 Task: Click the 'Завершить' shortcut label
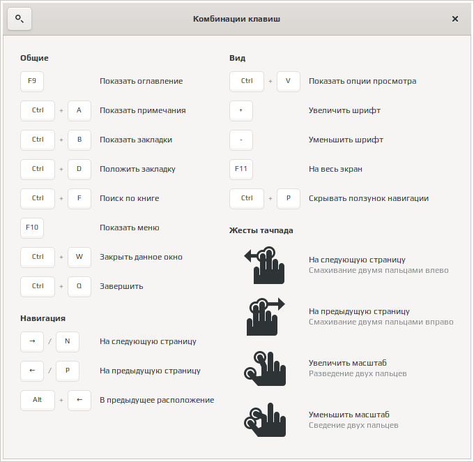point(121,286)
